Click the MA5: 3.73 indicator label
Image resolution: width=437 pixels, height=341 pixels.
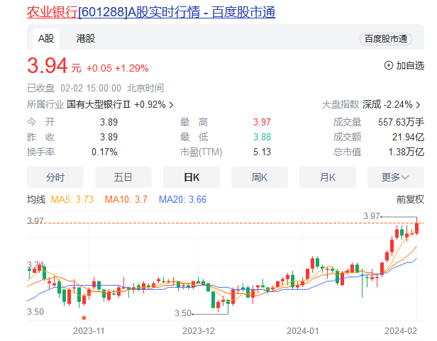coord(72,199)
